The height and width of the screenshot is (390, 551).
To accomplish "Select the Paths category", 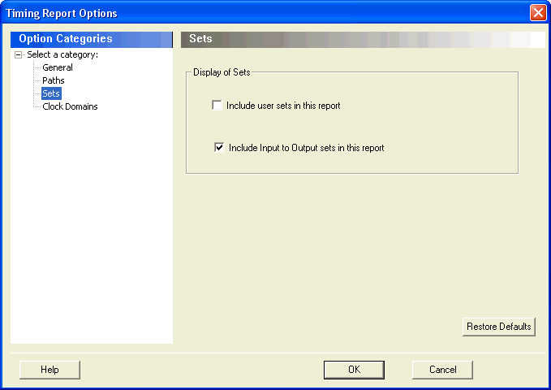I will coord(53,80).
